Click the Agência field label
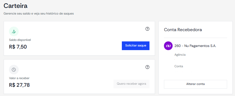235x96 pixels. [x=180, y=55]
